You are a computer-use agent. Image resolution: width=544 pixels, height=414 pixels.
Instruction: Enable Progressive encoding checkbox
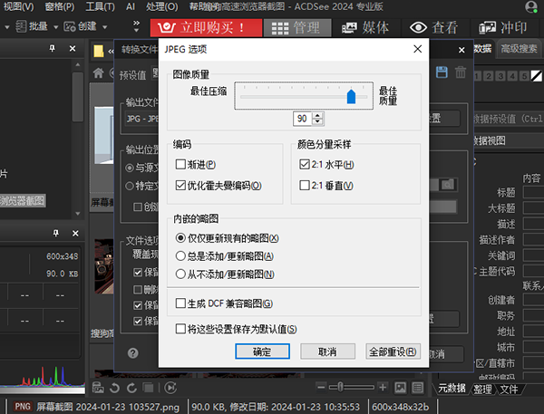click(x=180, y=164)
